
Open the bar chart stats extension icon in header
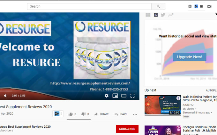[x=190, y=6]
